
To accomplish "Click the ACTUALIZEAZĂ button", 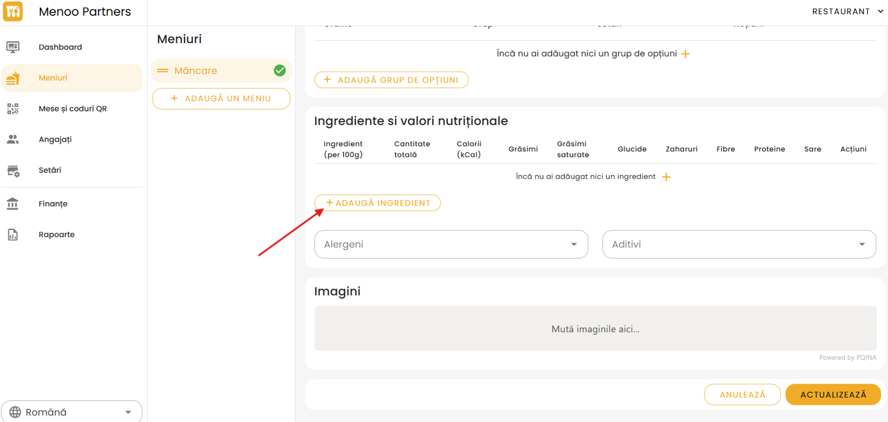I will (833, 395).
